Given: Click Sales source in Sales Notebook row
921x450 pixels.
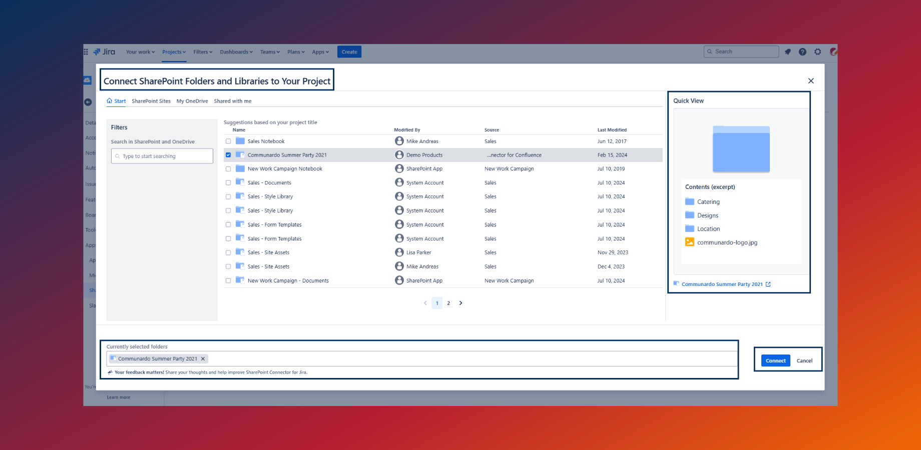Looking at the screenshot, I should [491, 141].
